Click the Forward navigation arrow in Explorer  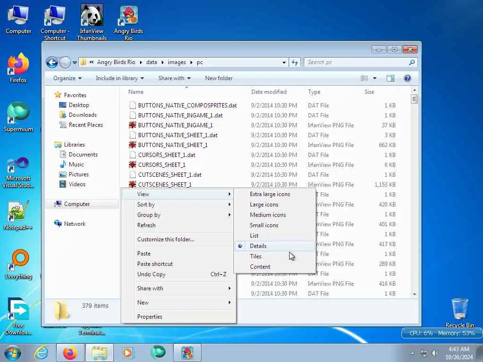[x=65, y=63]
